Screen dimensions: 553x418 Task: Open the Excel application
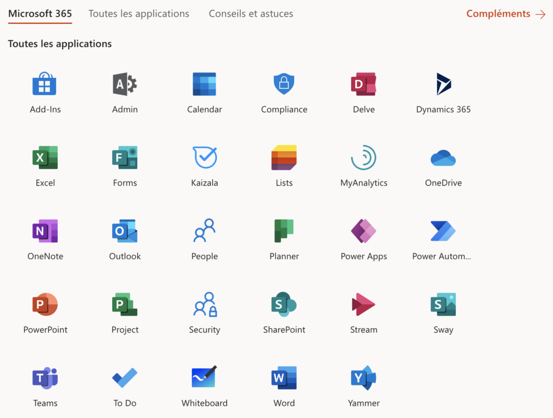click(x=45, y=157)
